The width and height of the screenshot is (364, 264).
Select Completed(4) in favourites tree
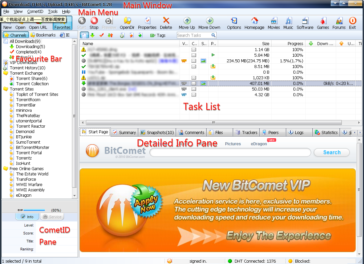(x=29, y=52)
